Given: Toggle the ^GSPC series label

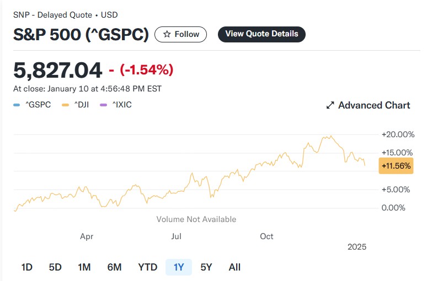Looking at the screenshot, I should (38, 105).
